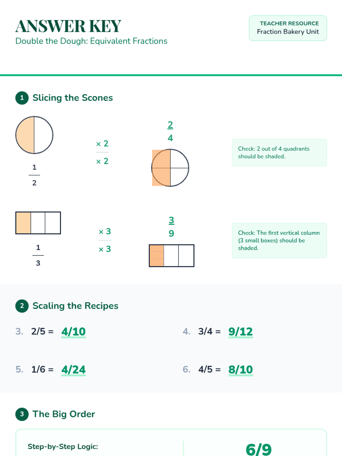Image resolution: width=342 pixels, height=456 pixels.
Task: Click the × 2 multiplier fraction
Action: click(102, 152)
